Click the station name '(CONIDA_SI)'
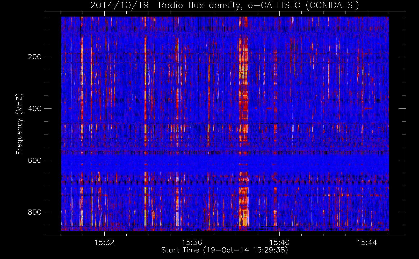419x259 pixels. click(x=333, y=5)
